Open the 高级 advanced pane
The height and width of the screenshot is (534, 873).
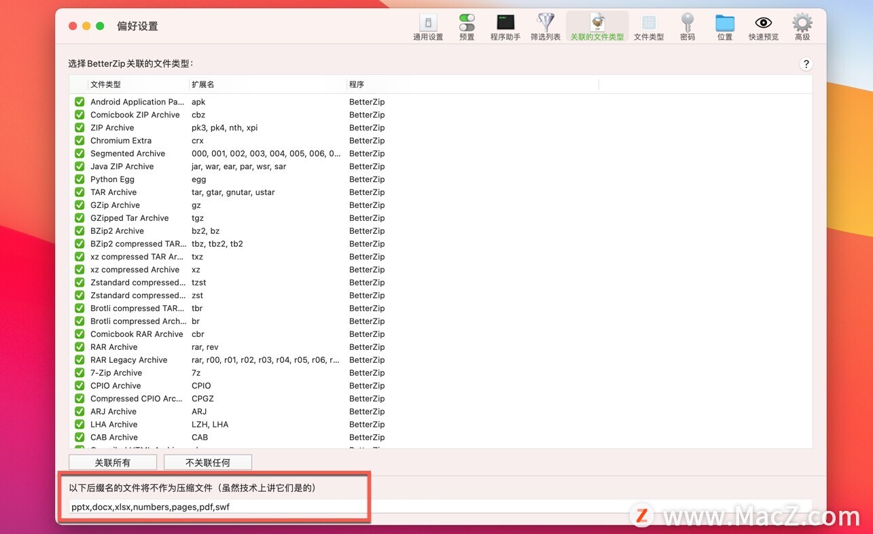pyautogui.click(x=802, y=27)
